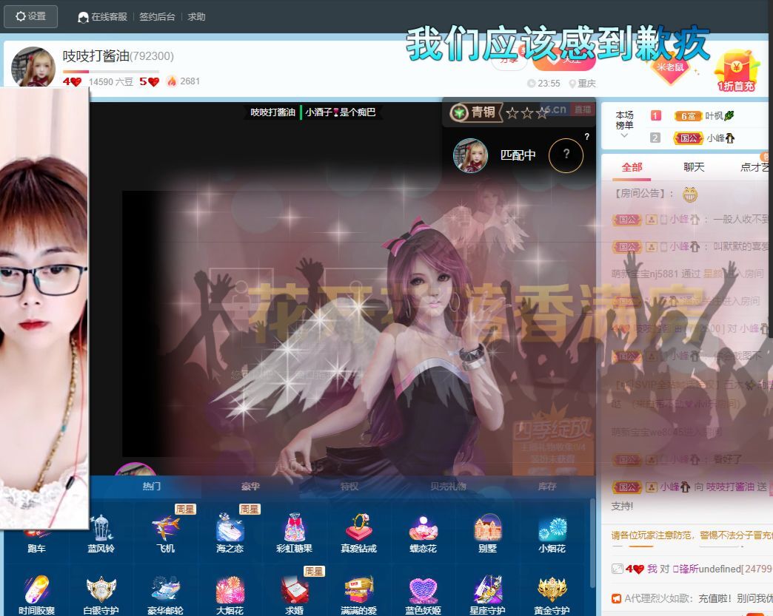Select the 全部 chat tab
Viewport: 773px width, 616px height.
tap(632, 167)
